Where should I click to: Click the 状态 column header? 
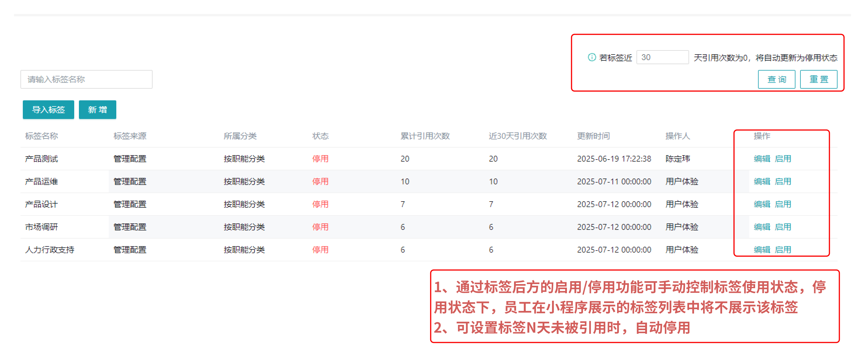[320, 136]
